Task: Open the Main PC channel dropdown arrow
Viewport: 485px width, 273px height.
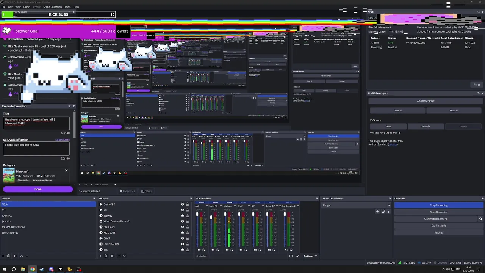Action: coord(221,206)
